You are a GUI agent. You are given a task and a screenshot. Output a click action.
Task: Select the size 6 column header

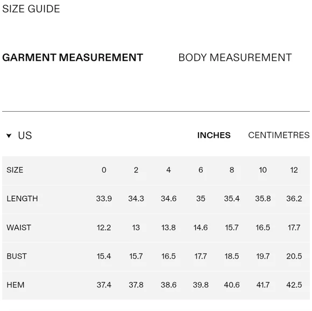(x=201, y=170)
